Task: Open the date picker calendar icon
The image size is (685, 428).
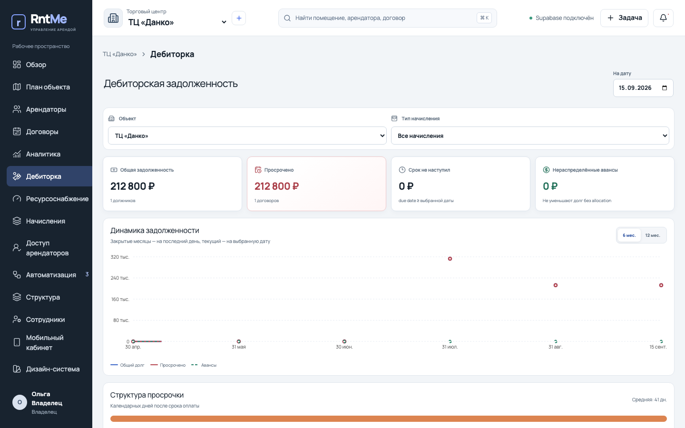Action: tap(665, 88)
